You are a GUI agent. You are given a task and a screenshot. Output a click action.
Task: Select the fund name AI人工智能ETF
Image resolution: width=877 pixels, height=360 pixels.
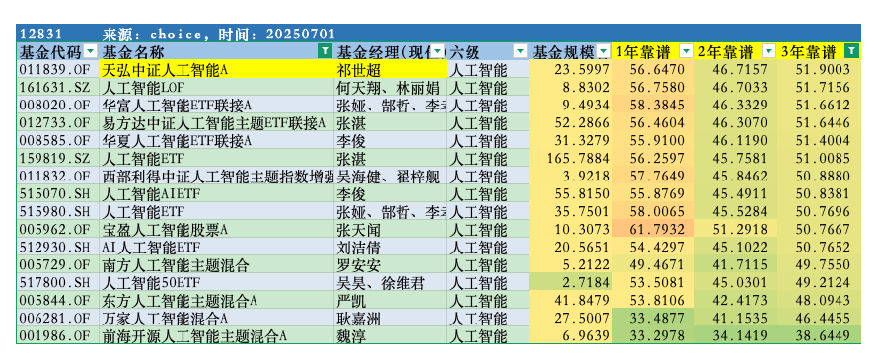[217, 247]
